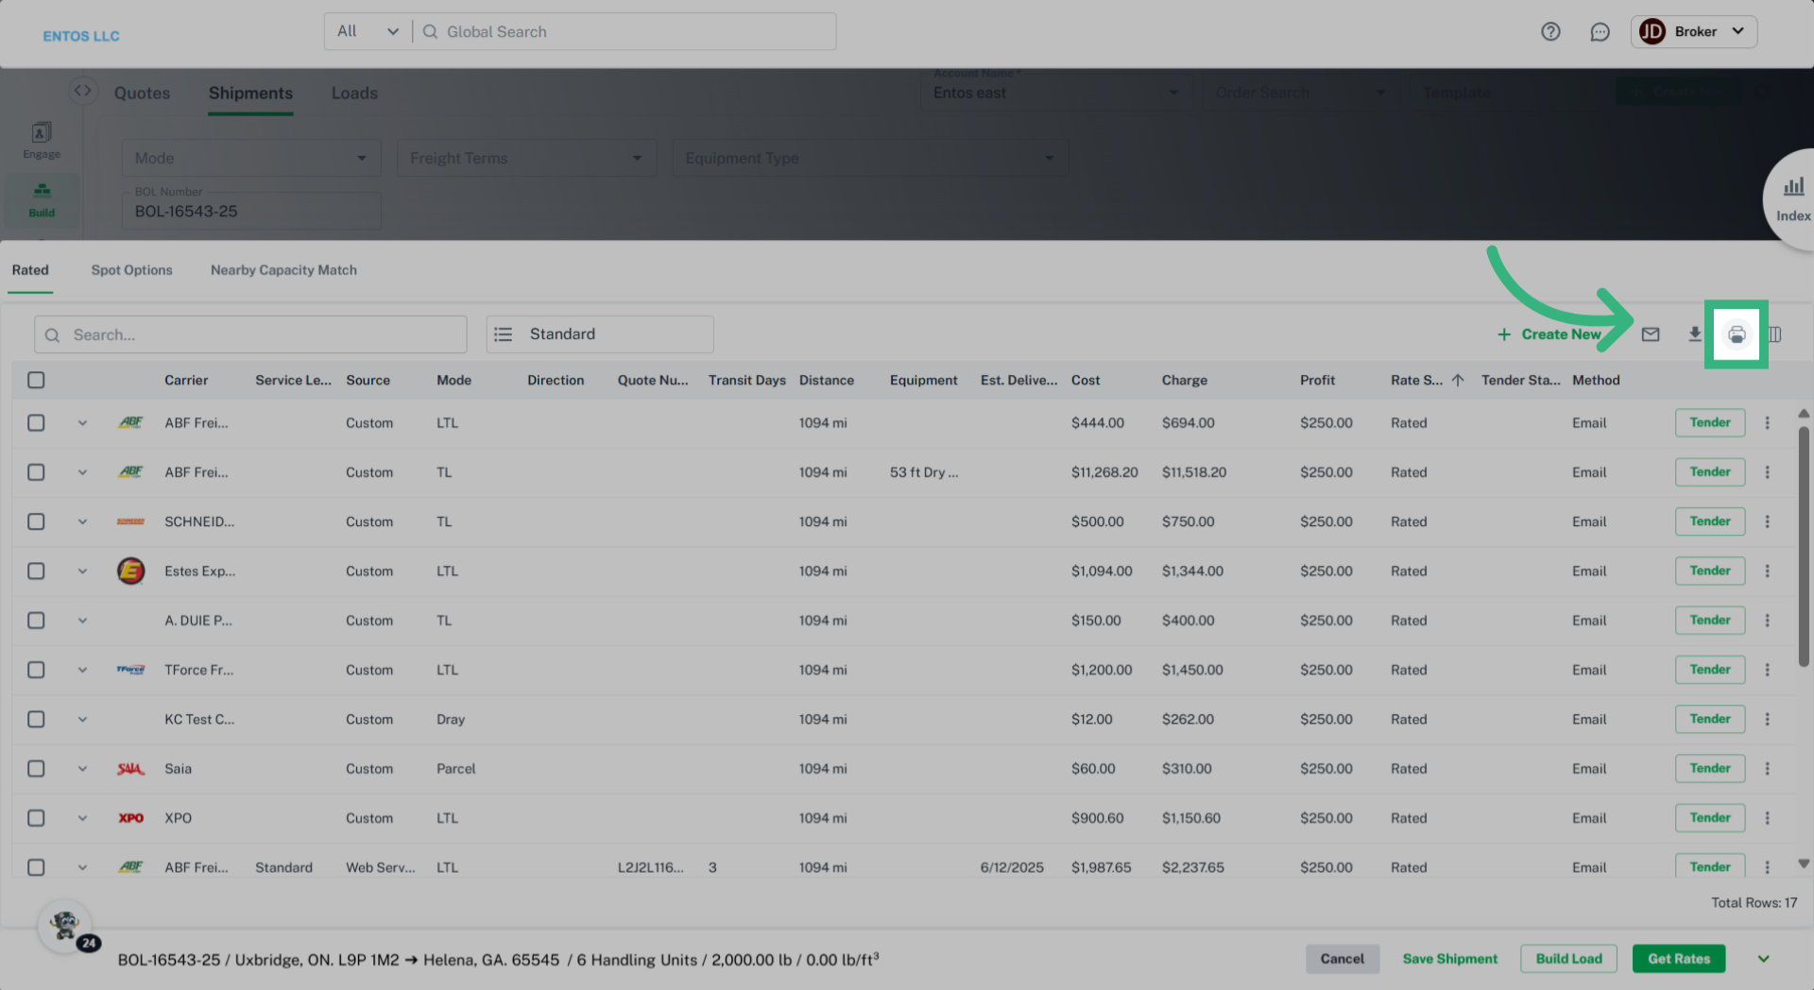
Task: Check the first ABF Freight row checkbox
Action: point(36,422)
